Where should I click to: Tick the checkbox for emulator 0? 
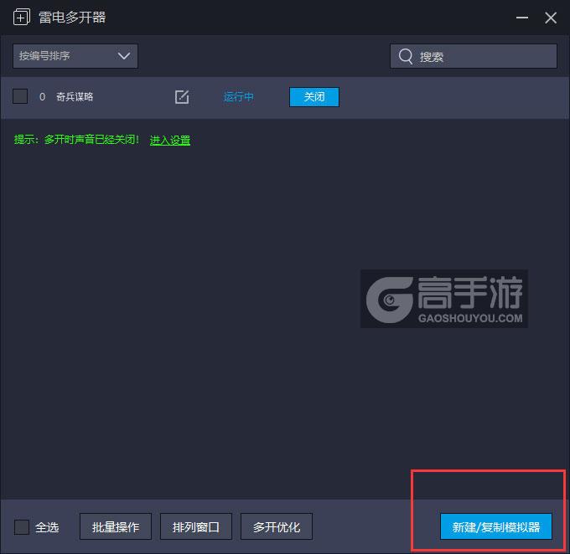pos(21,97)
